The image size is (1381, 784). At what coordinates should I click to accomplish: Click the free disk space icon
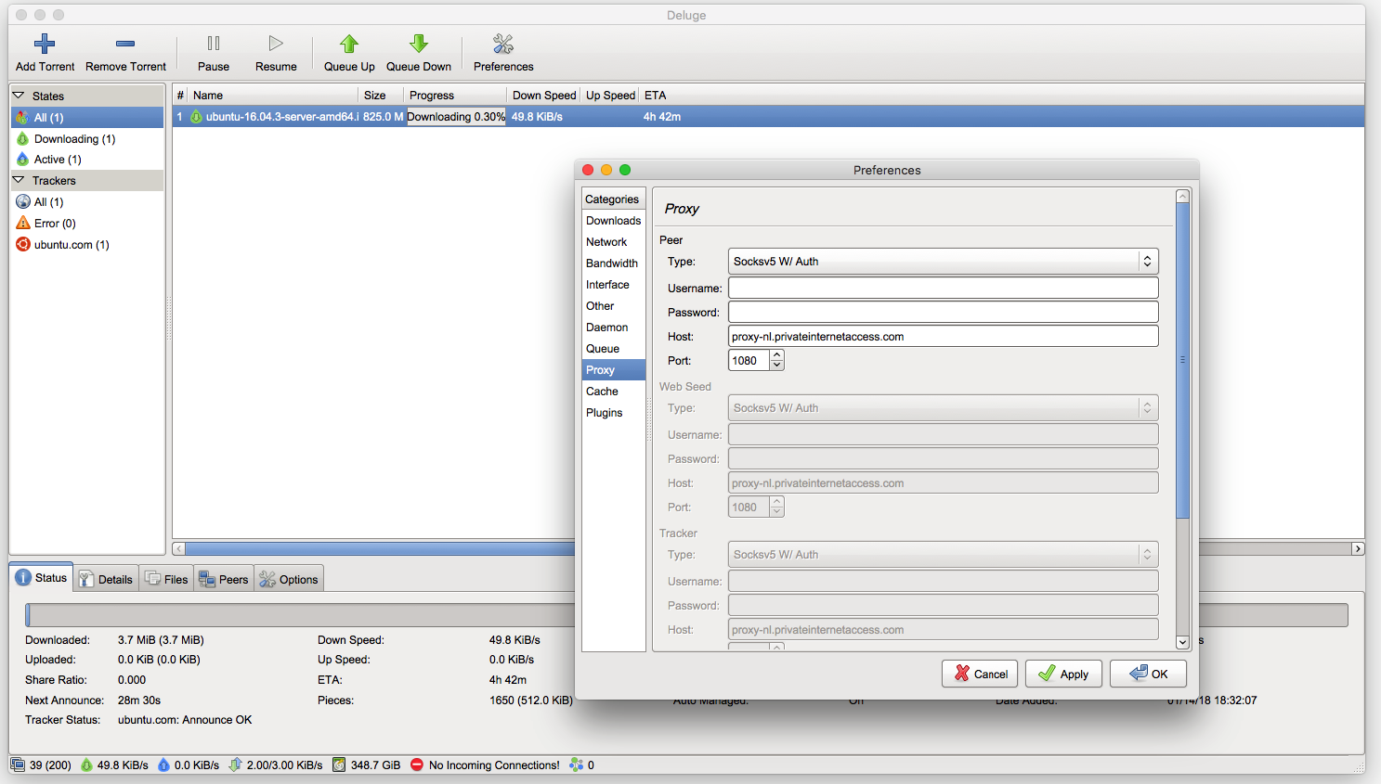[339, 765]
